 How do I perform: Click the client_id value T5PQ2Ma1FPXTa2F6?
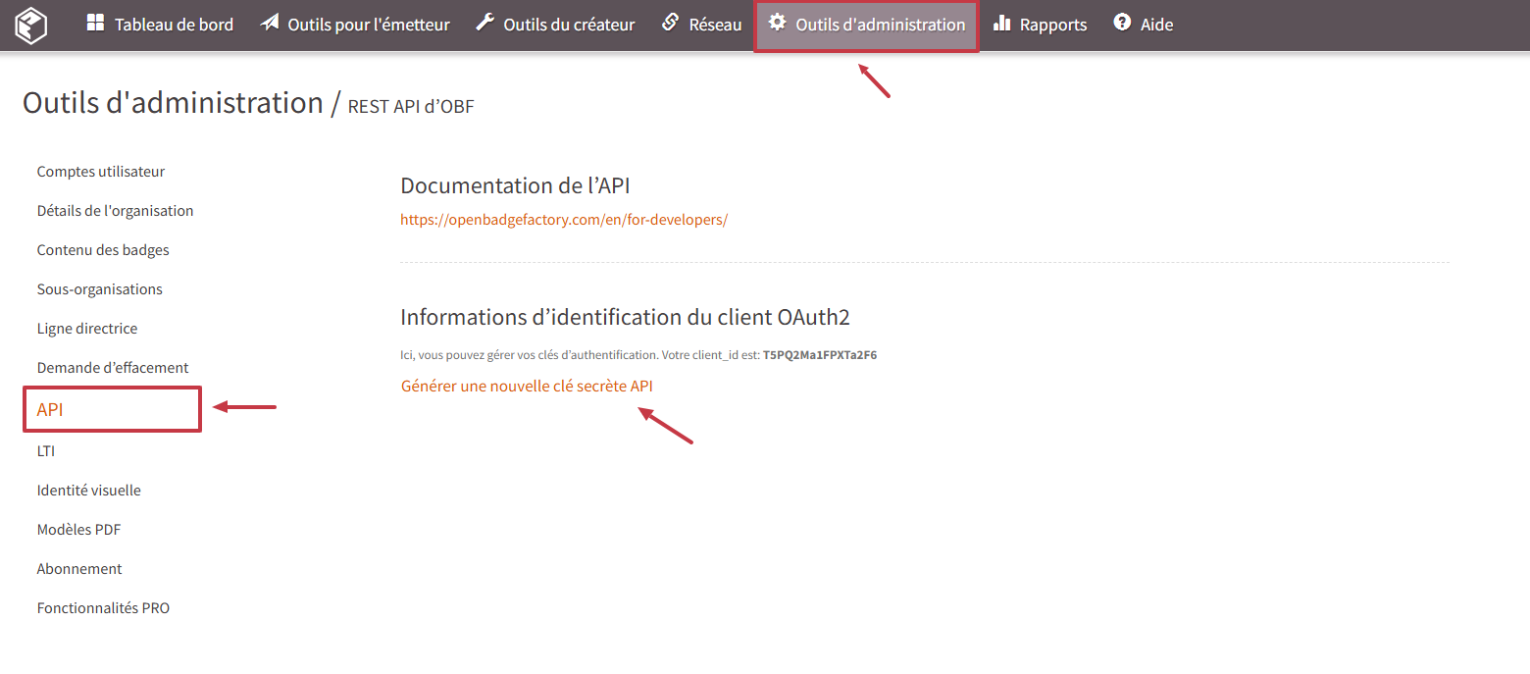[x=820, y=355]
